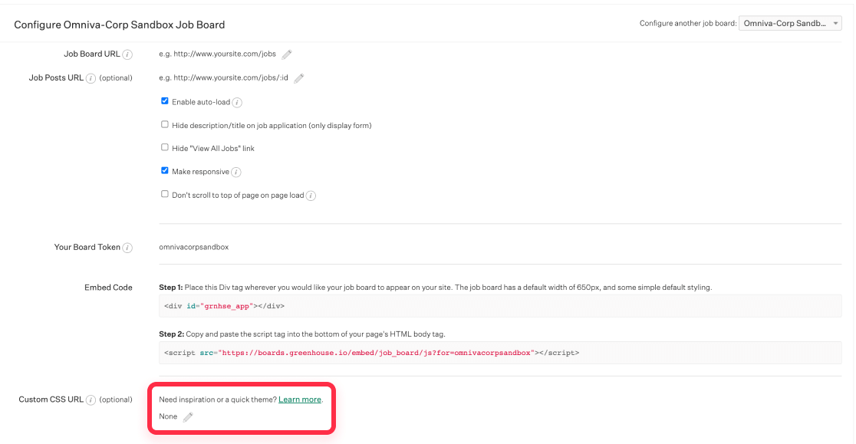Click the Embed Code label
The width and height of the screenshot is (856, 444).
[108, 288]
